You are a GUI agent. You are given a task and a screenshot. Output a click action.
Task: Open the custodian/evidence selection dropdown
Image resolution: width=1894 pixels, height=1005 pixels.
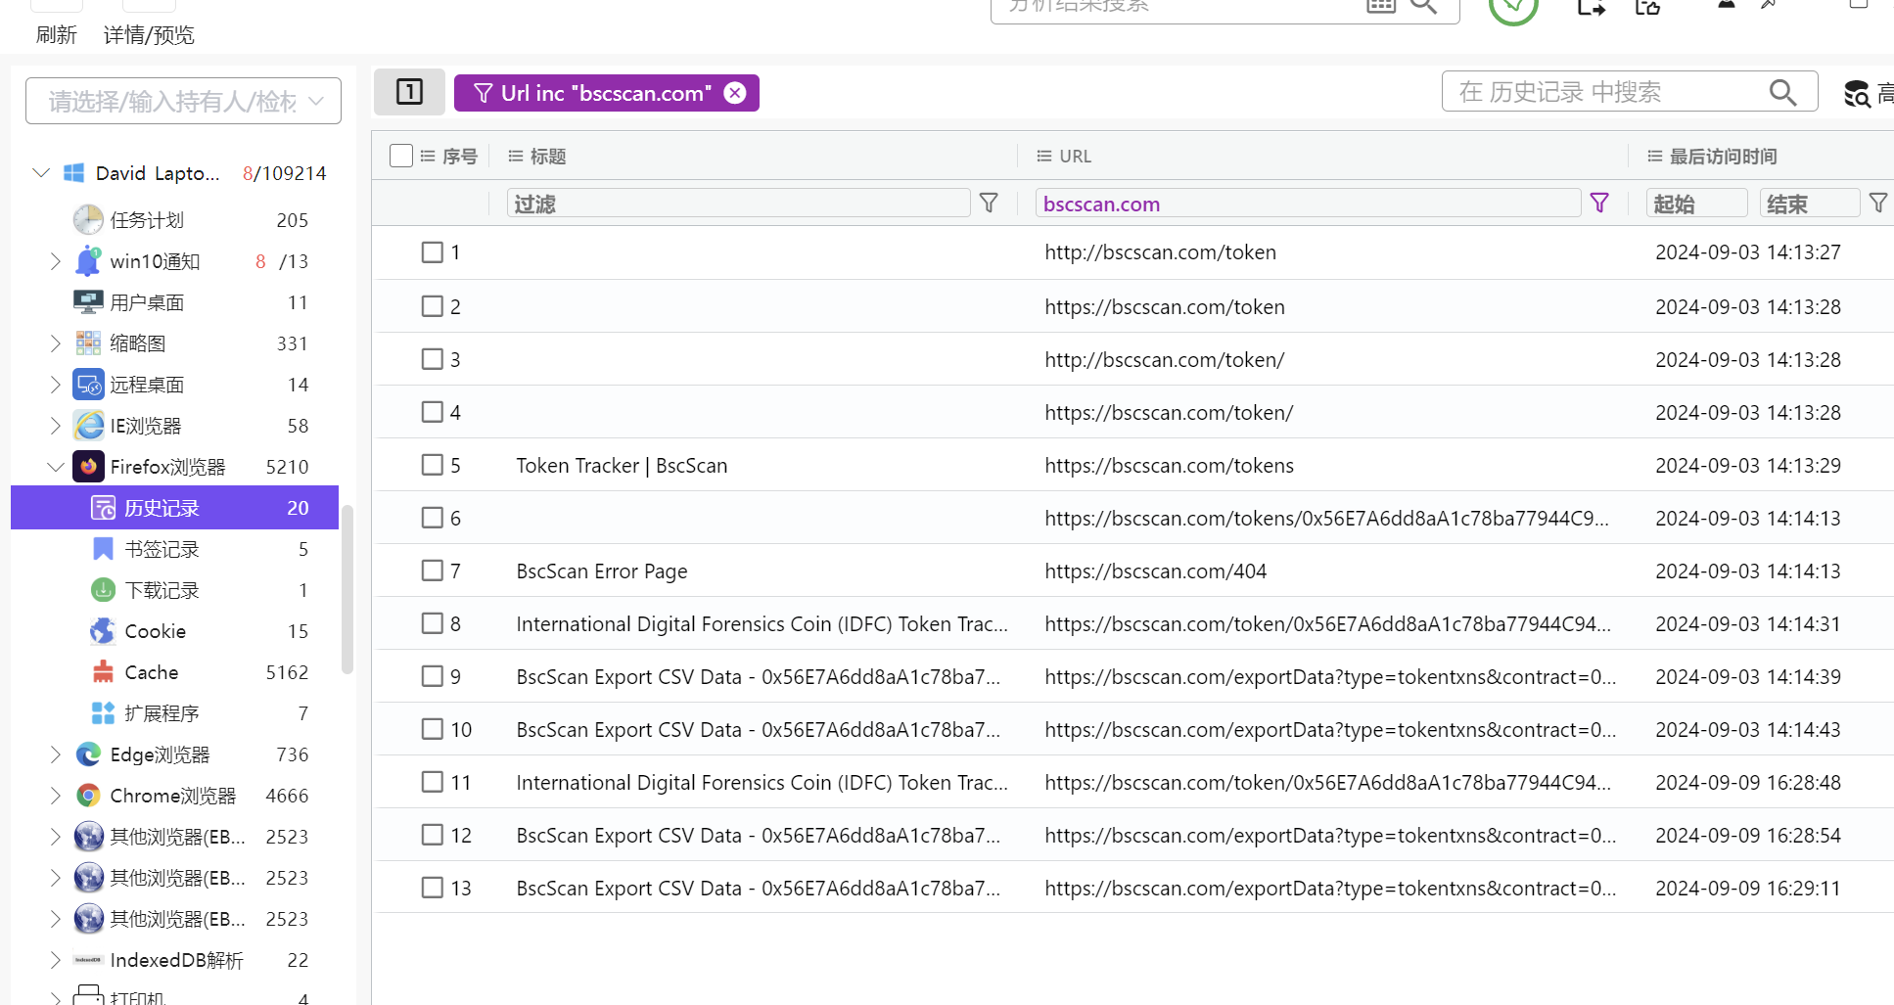pyautogui.click(x=183, y=101)
